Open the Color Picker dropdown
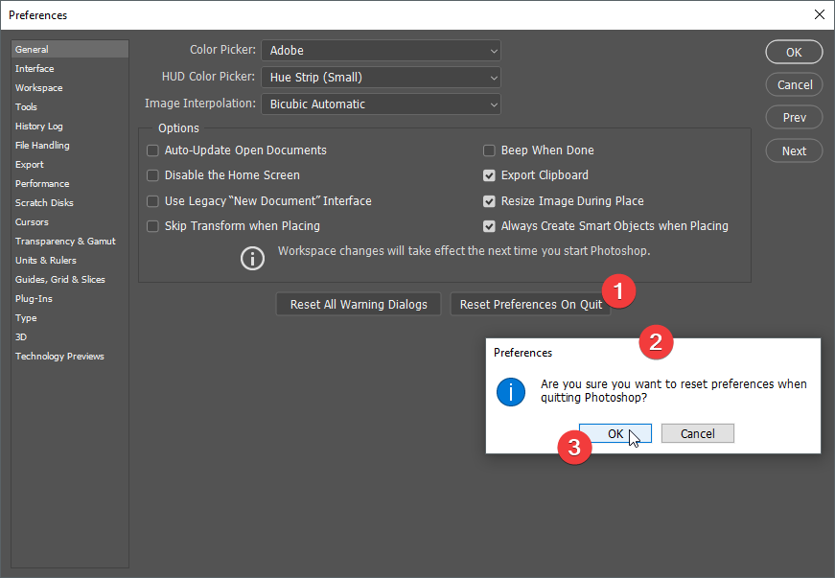This screenshot has height=578, width=835. [x=381, y=50]
